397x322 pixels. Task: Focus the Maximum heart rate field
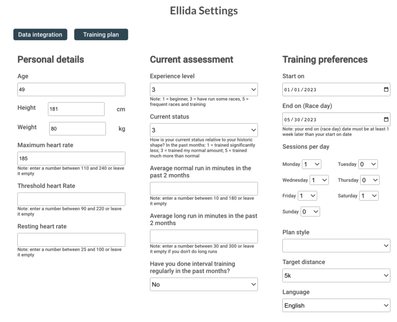(71, 159)
